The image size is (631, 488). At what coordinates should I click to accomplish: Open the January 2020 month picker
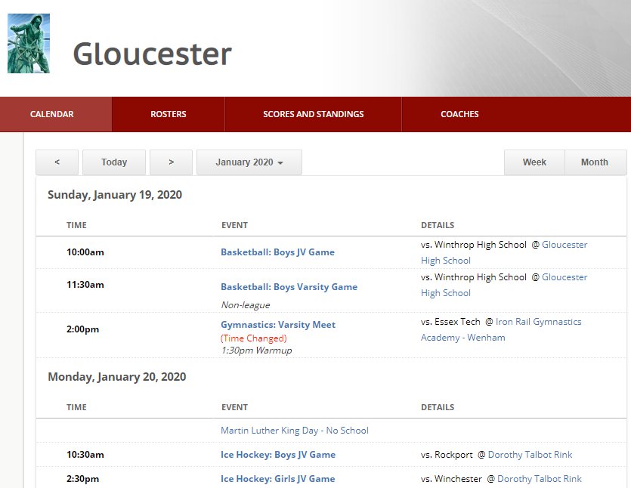(x=243, y=162)
